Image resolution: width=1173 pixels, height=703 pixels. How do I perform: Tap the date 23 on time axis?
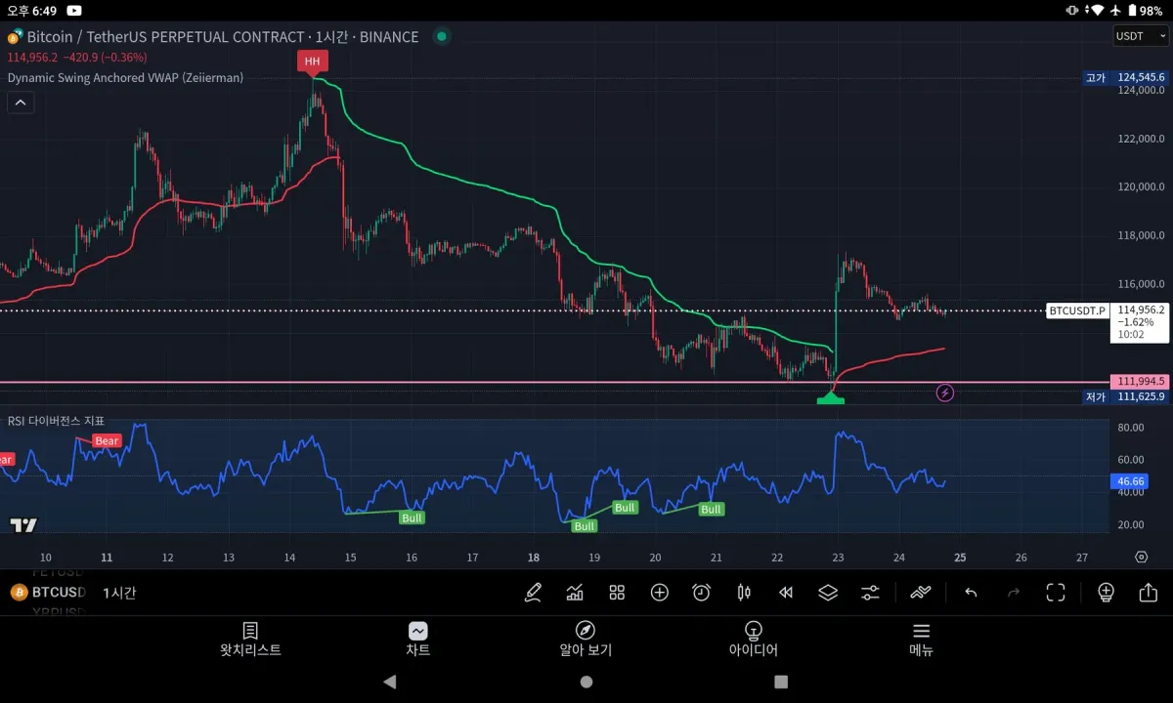[838, 558]
